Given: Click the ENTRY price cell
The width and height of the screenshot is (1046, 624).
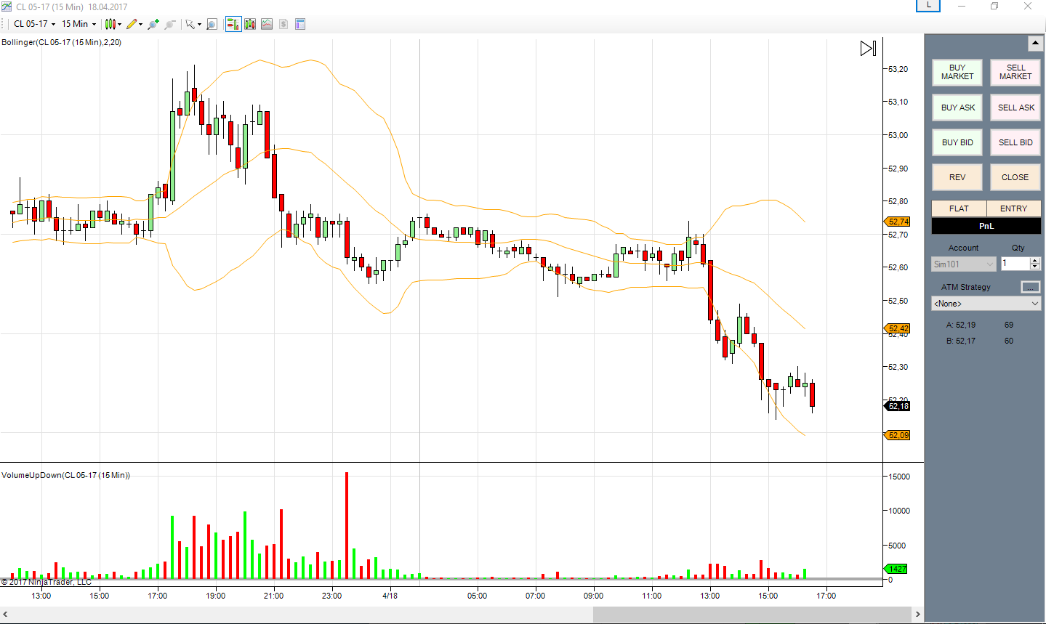Looking at the screenshot, I should (1014, 208).
